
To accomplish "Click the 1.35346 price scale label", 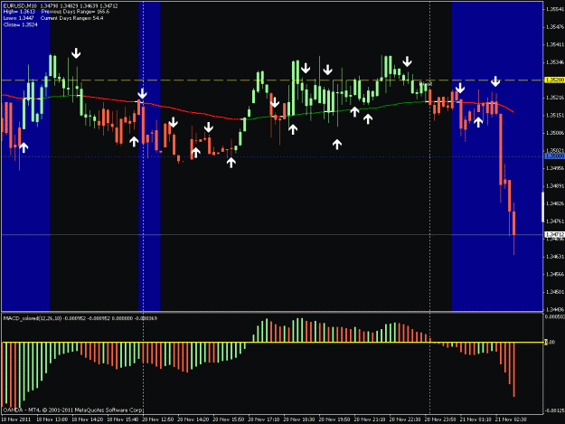I will click(555, 62).
